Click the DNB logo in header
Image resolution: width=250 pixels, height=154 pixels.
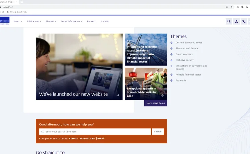4,21
